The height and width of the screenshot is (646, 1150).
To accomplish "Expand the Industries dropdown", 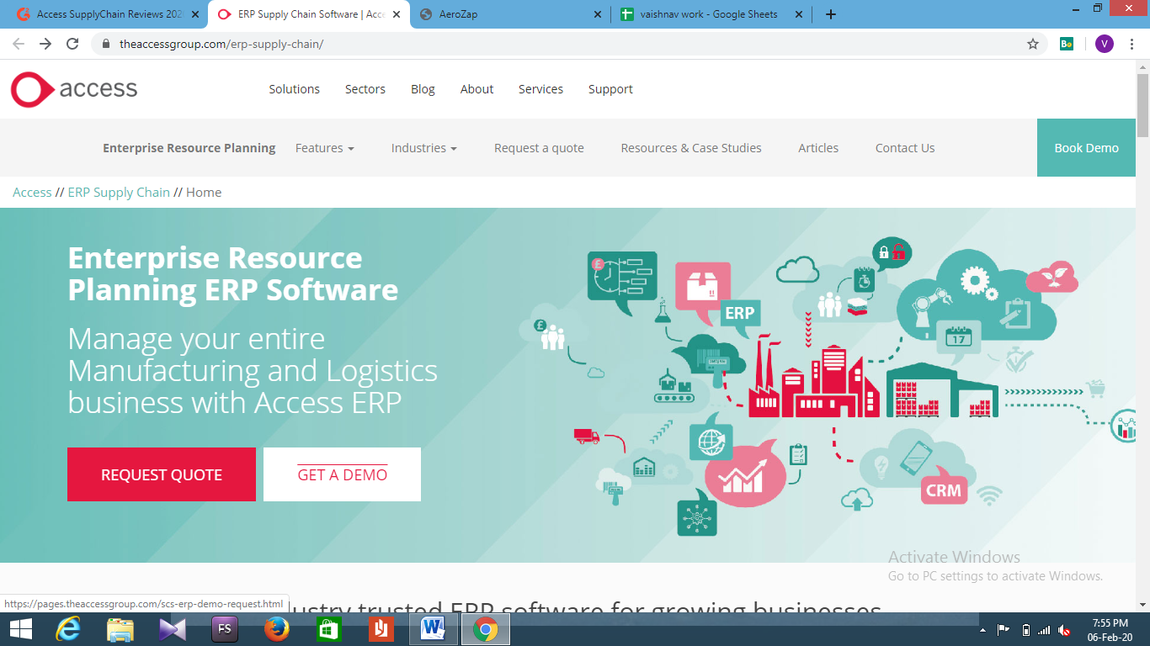I will (423, 148).
